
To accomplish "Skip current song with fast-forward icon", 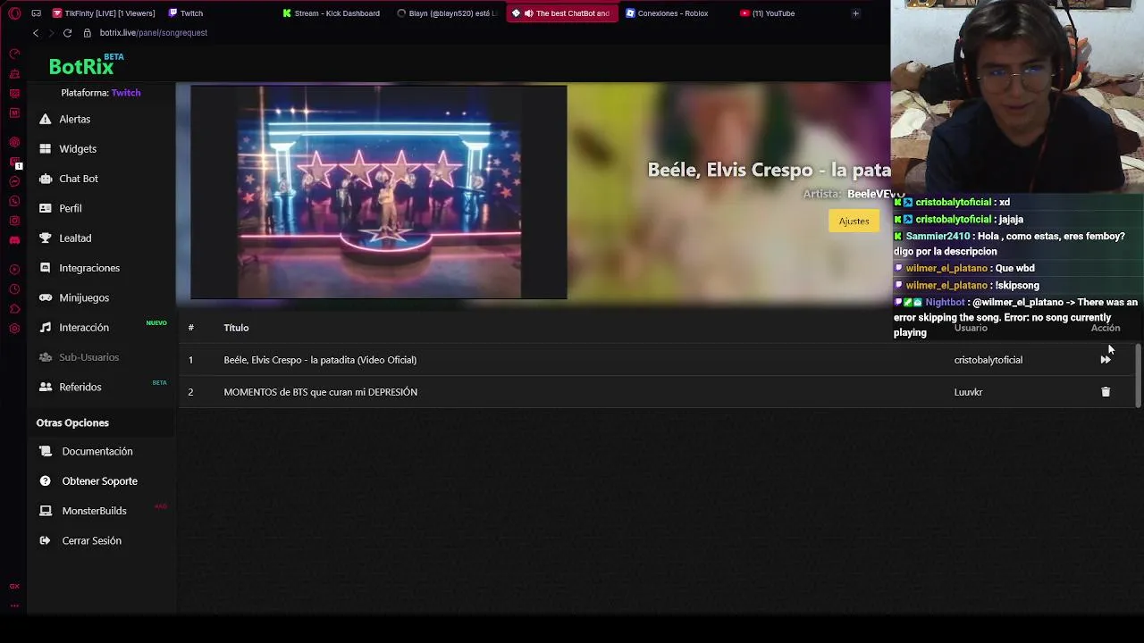I will coord(1106,360).
